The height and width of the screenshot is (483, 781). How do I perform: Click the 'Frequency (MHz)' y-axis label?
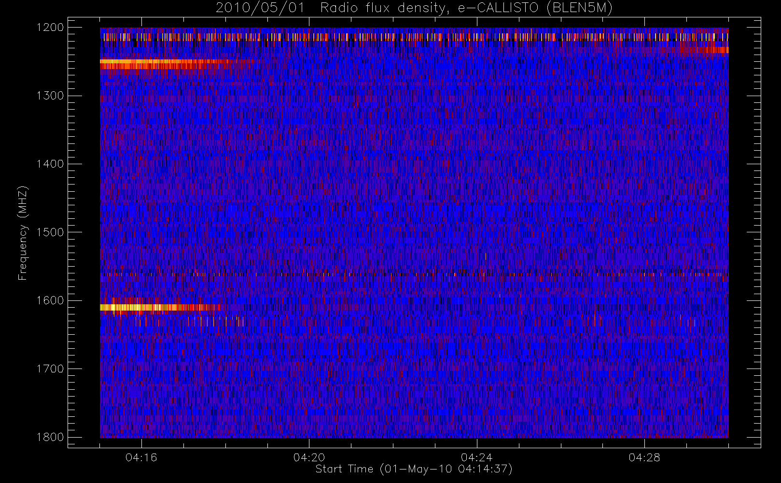(22, 233)
